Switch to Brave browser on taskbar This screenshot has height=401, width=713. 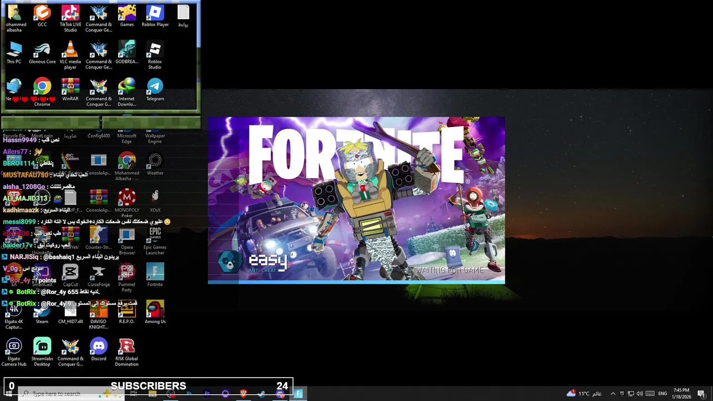coord(243,394)
